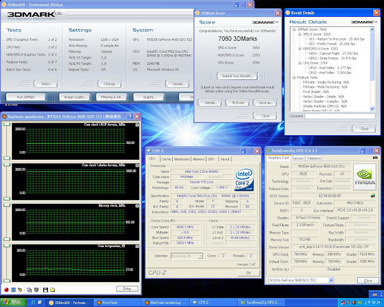Click the Result Details scrollbar up arrow
The image size is (384, 307).
tap(372, 30)
